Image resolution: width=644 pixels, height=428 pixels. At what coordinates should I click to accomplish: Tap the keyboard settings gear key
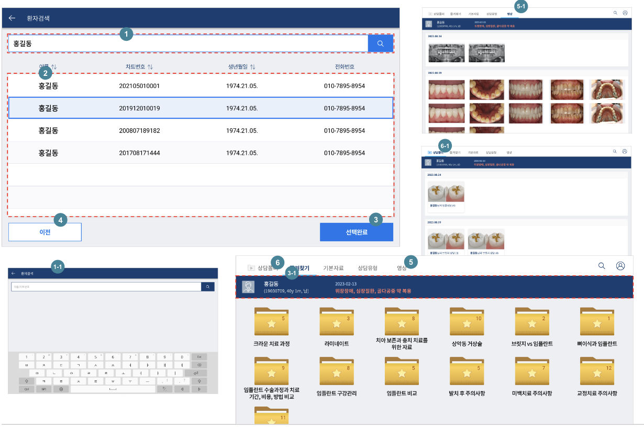click(61, 389)
